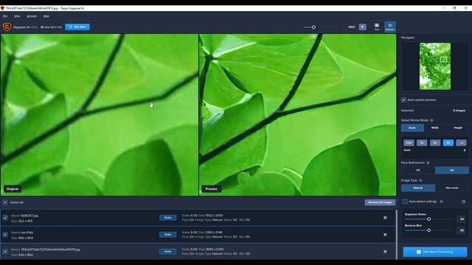Viewport: 472px width, 265px height.
Task: Select the Man-made image type
Action: [x=452, y=188]
